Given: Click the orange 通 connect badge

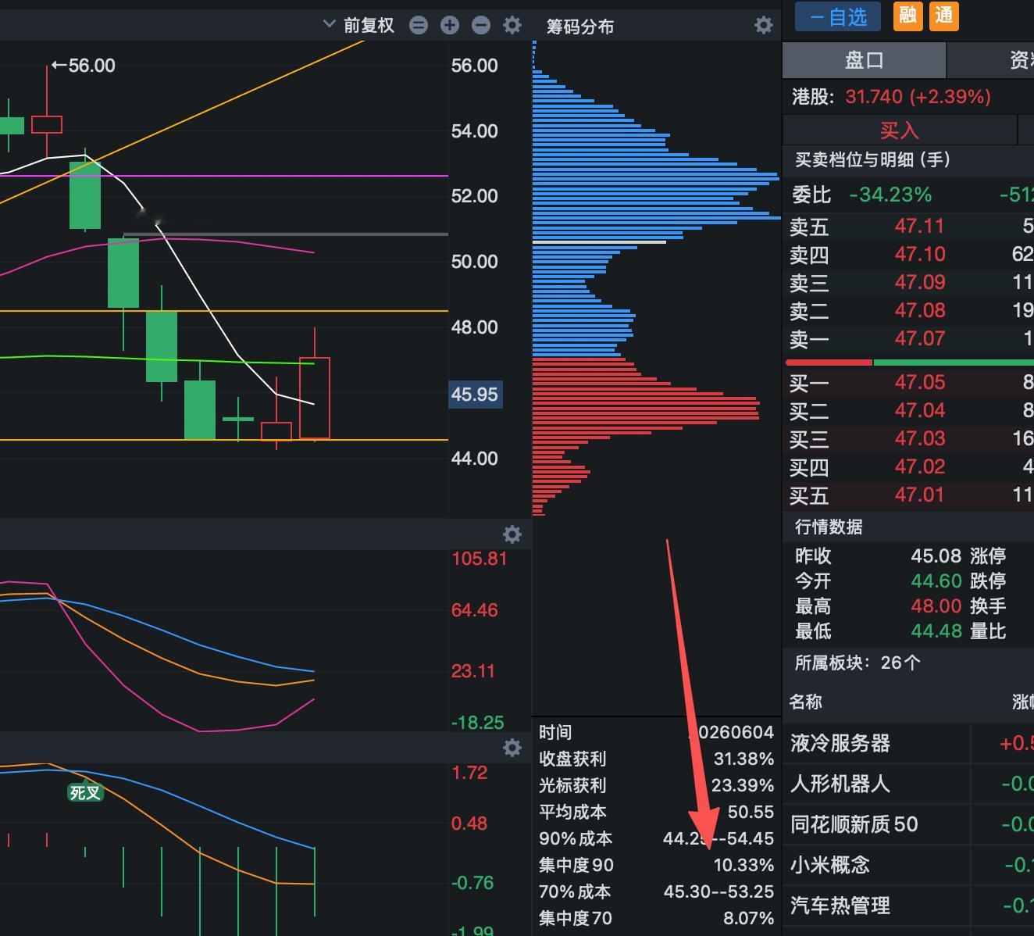Looking at the screenshot, I should click(x=943, y=16).
